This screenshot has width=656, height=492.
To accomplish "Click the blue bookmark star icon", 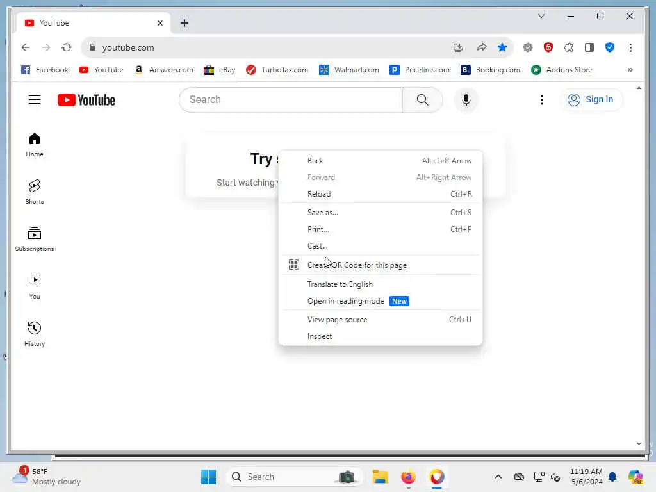I will (502, 47).
